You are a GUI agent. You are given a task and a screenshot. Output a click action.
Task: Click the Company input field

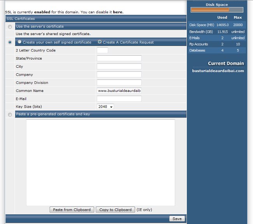pyautogui.click(x=119, y=75)
